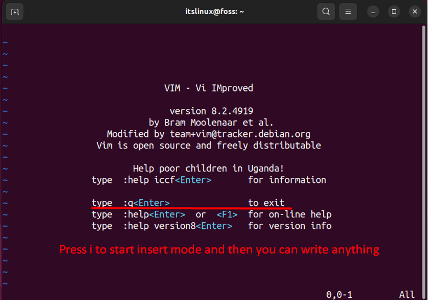The height and width of the screenshot is (300, 428).
Task: Click 'for information' text
Action: click(287, 180)
